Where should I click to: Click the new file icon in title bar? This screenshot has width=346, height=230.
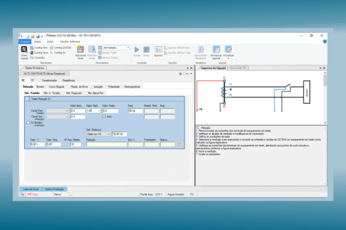pos(28,36)
